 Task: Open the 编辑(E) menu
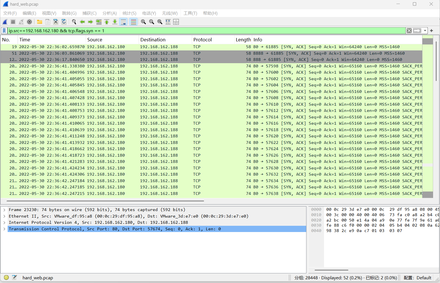pos(29,13)
